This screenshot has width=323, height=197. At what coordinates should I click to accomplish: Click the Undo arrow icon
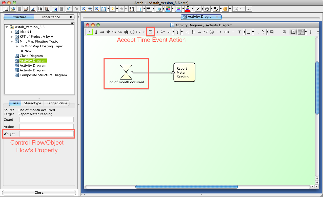(x=69, y=9)
